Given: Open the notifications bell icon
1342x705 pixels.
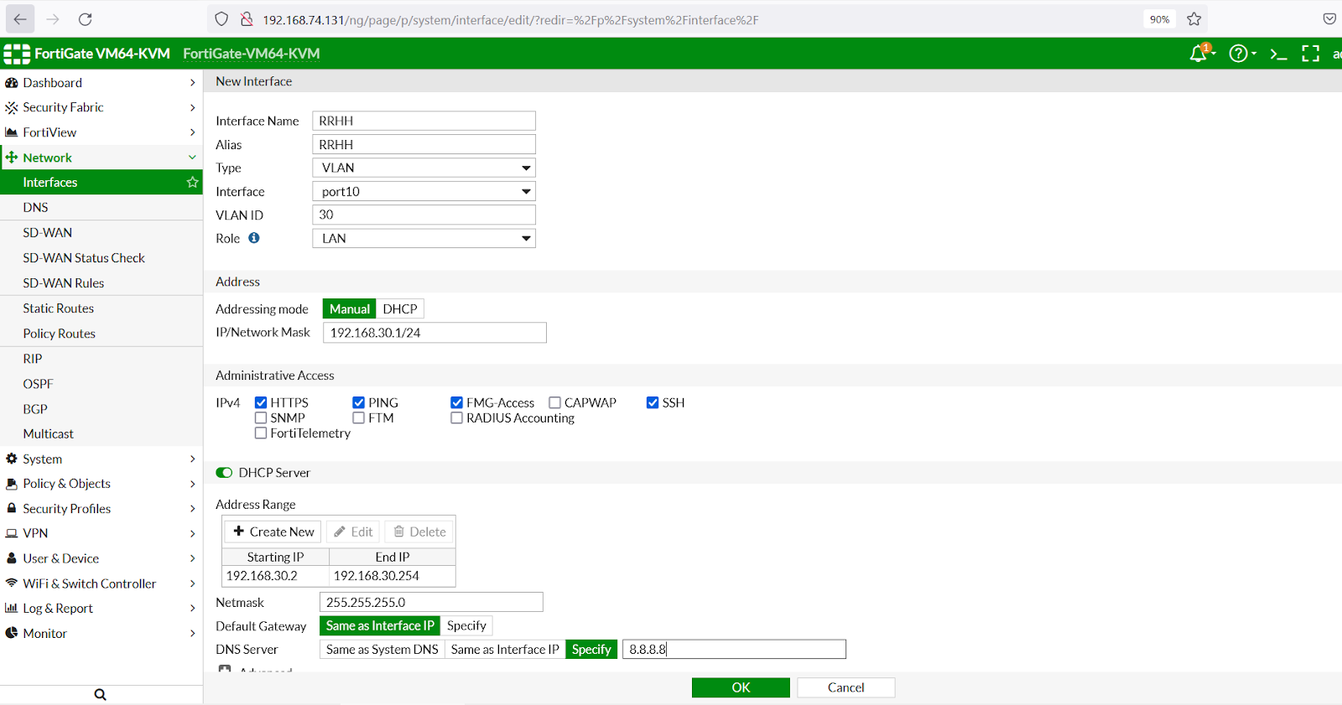Looking at the screenshot, I should coord(1200,54).
